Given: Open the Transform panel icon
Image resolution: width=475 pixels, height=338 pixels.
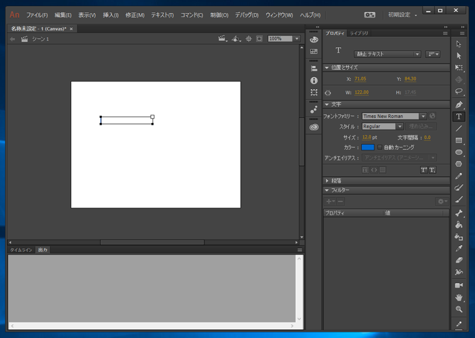Looking at the screenshot, I should pos(314,92).
